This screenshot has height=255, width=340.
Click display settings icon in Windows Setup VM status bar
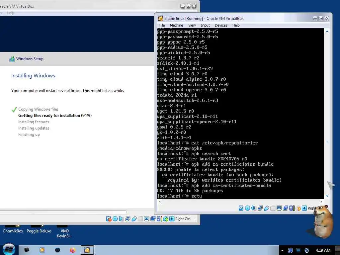[146, 219]
